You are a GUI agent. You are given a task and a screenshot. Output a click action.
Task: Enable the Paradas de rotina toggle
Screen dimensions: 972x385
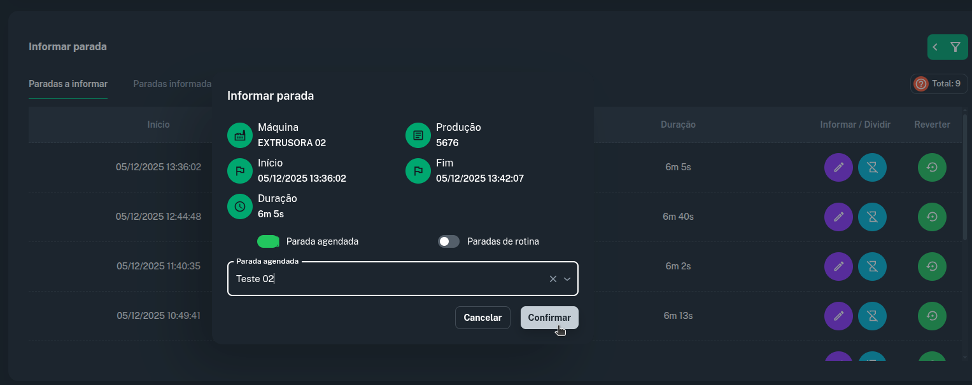point(449,241)
